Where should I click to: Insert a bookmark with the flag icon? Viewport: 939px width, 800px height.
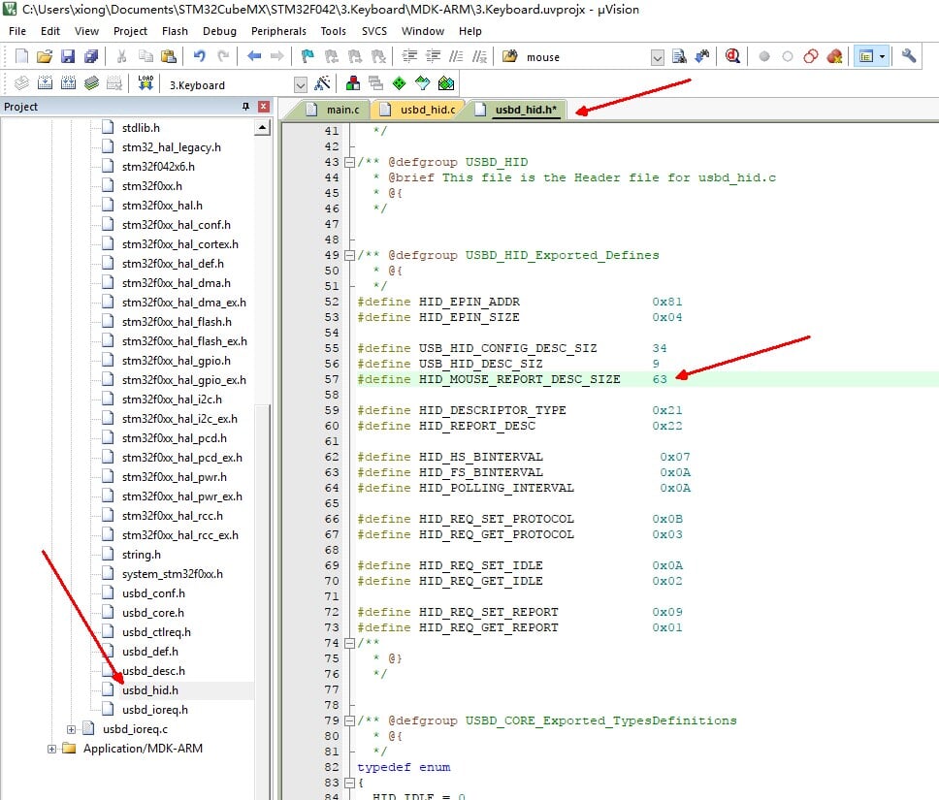(308, 57)
